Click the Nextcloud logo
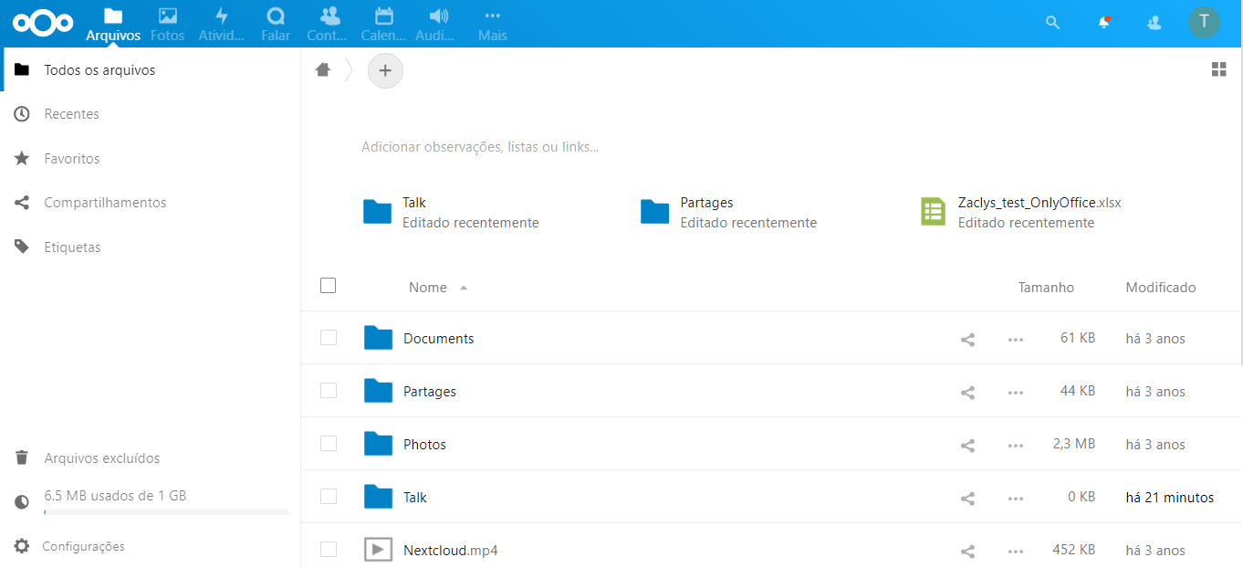This screenshot has width=1243, height=568. [42, 23]
